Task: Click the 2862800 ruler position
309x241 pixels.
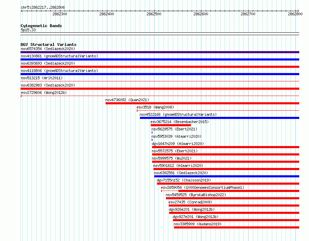Action: coord(295,14)
